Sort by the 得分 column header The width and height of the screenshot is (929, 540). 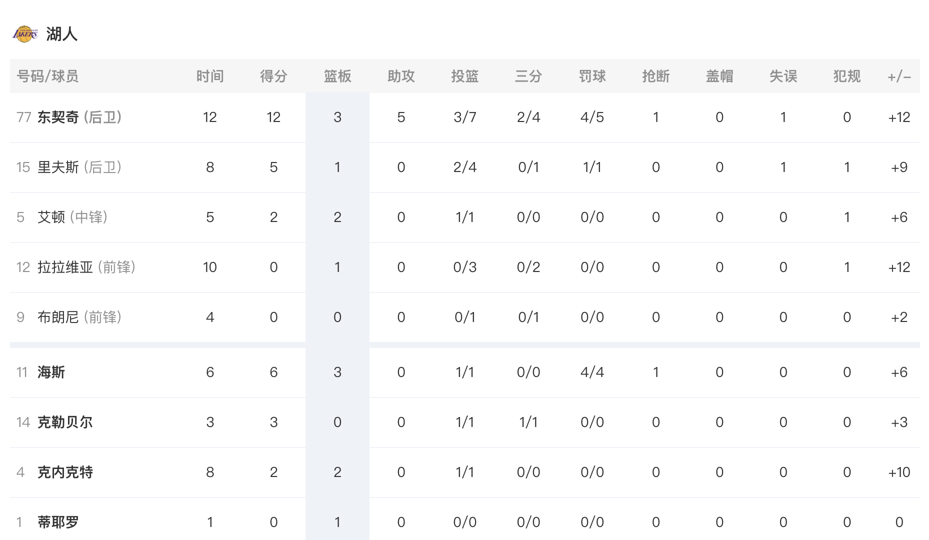click(273, 76)
